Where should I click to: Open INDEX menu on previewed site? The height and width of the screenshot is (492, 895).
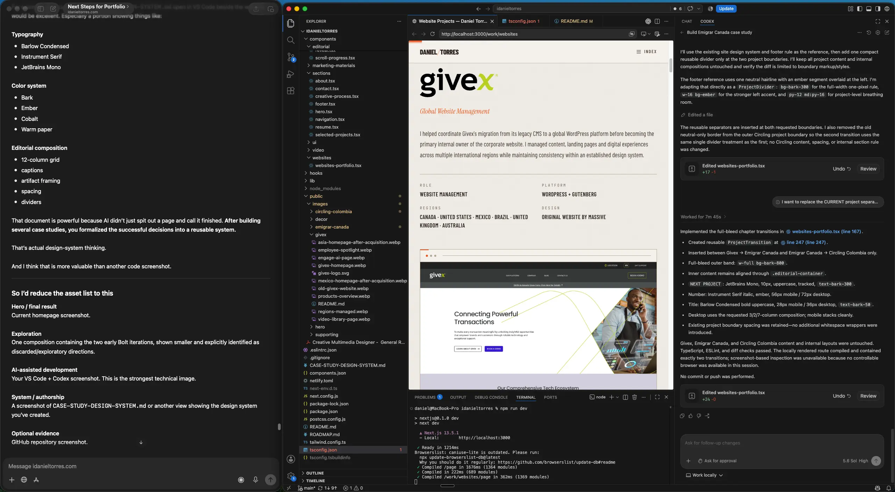646,52
